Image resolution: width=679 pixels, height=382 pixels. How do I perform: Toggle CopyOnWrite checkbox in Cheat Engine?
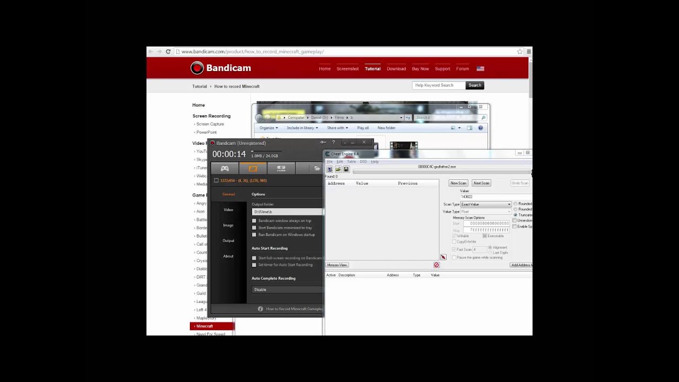tap(454, 241)
